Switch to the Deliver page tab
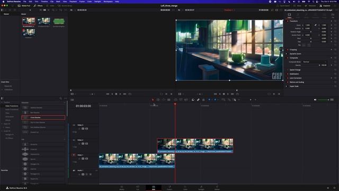The height and width of the screenshot is (191, 339). click(217, 187)
